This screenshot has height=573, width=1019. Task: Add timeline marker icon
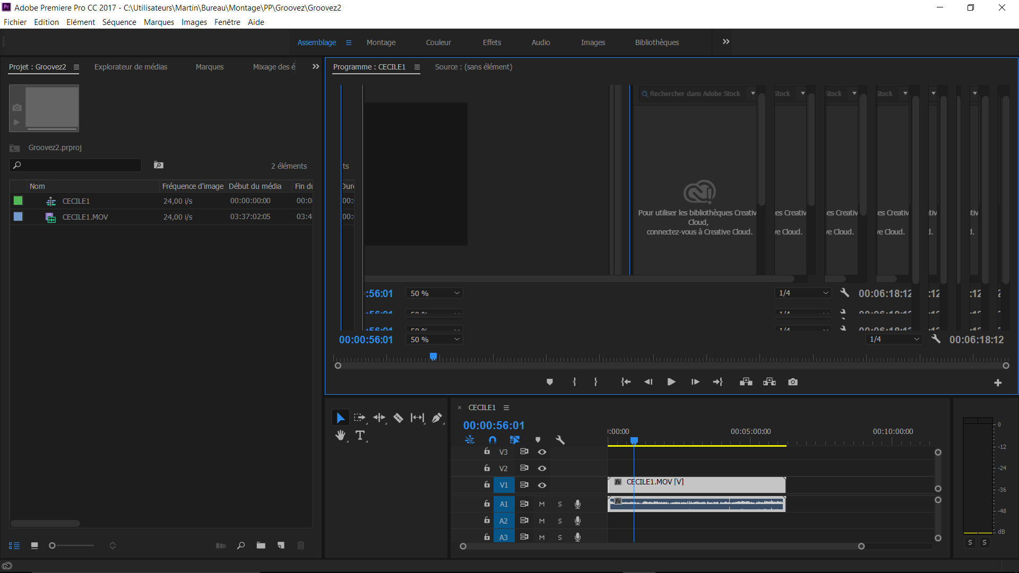[538, 440]
